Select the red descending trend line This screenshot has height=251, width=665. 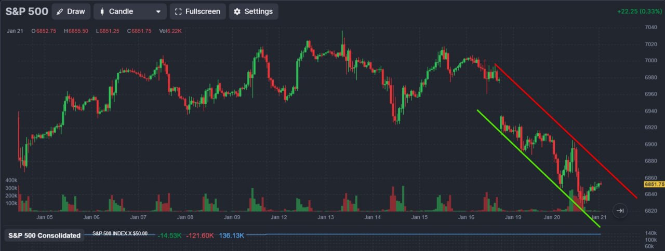point(566,130)
